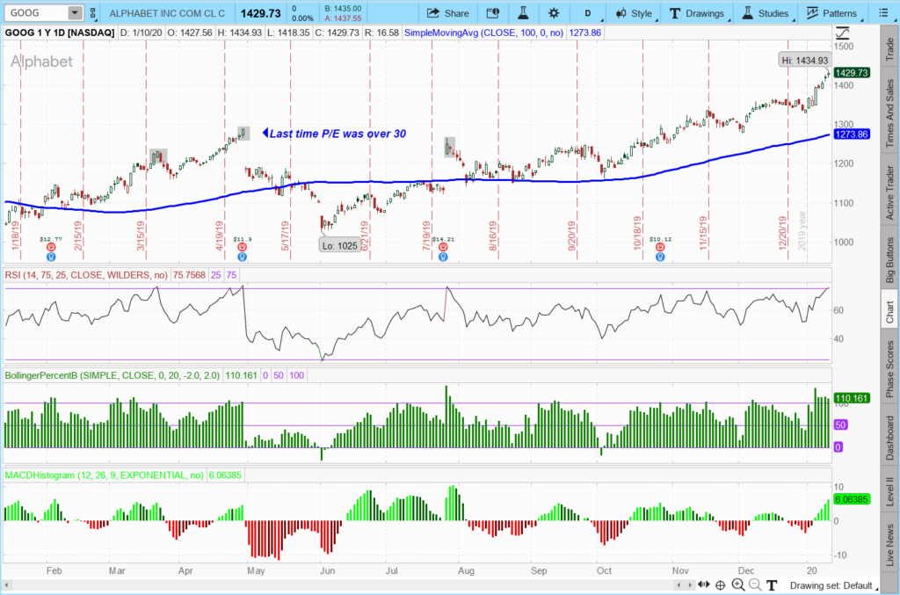Click the 3/15/19 expiration date marker
The image size is (900, 595).
142,236
